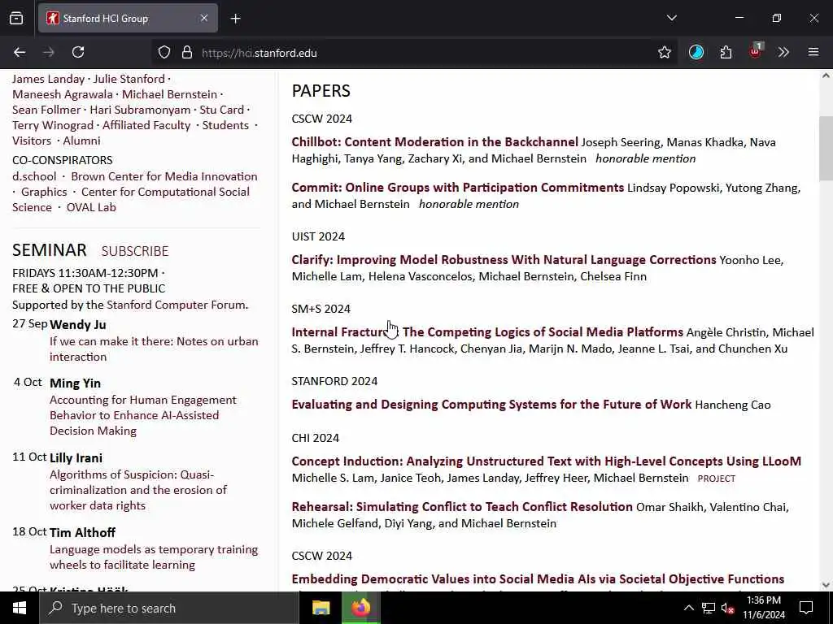The height and width of the screenshot is (624, 833).
Task: Open the Affiliated Faculty link
Action: tap(146, 125)
